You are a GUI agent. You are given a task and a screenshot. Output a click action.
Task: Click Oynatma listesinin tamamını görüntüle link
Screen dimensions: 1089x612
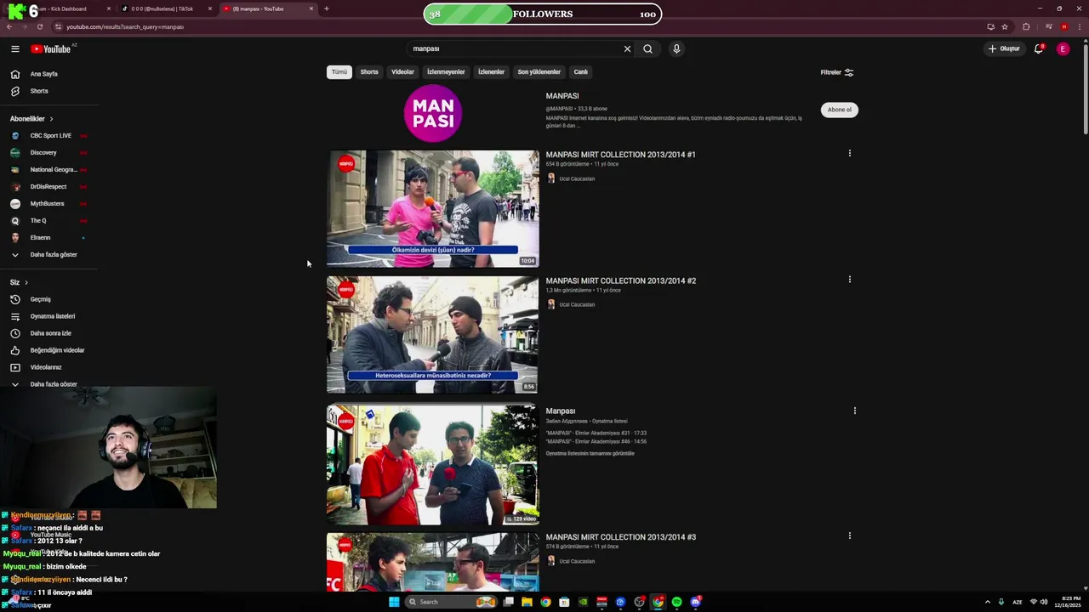click(590, 454)
